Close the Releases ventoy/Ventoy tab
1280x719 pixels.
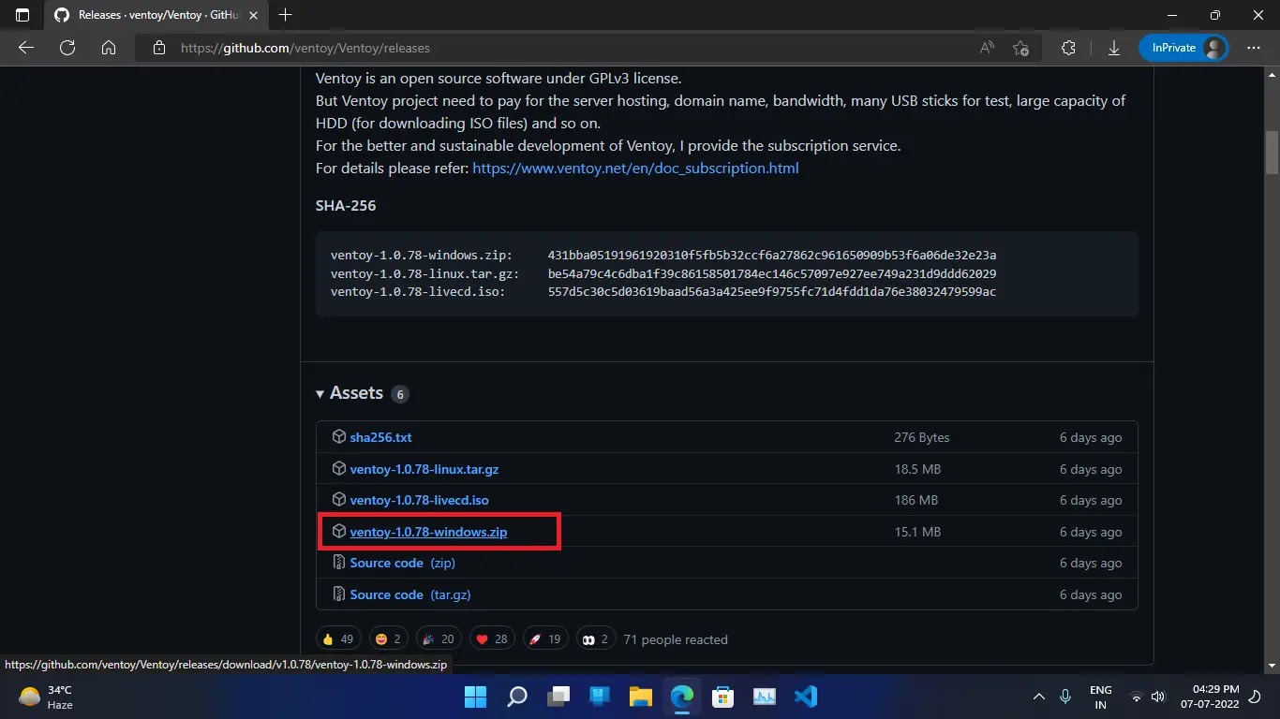coord(254,15)
